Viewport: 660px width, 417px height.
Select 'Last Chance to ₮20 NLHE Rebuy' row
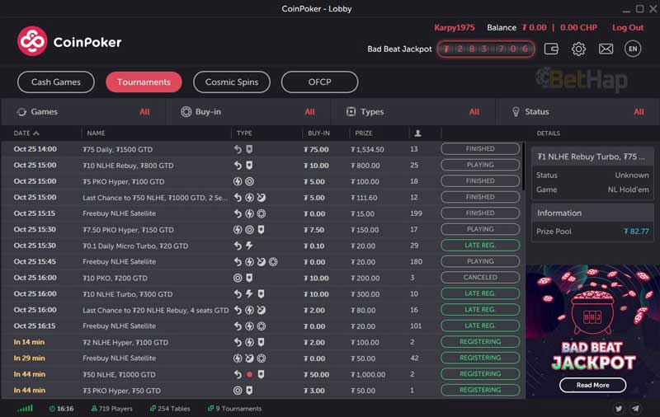click(261, 310)
